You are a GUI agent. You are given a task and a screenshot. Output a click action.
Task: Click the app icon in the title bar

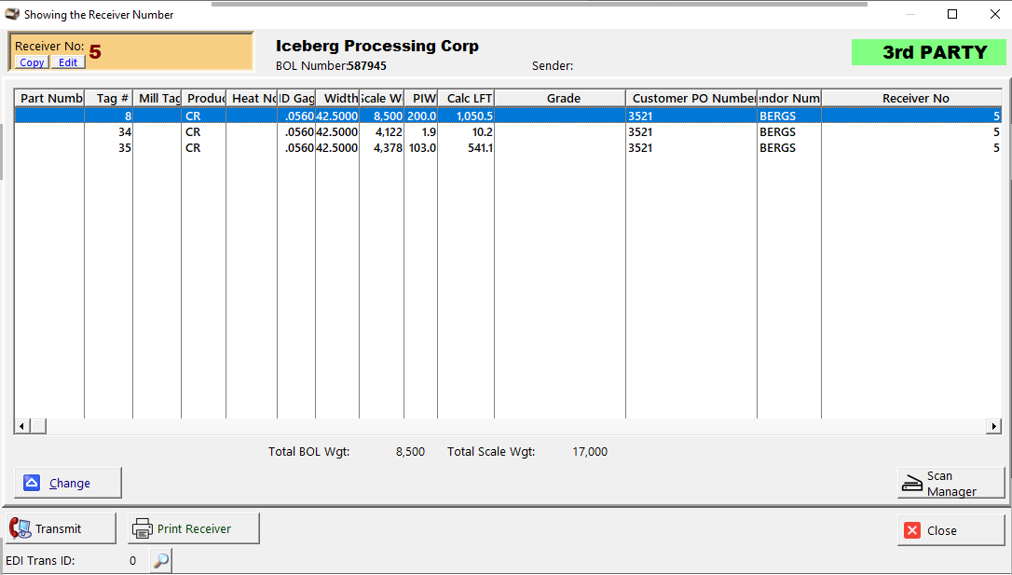tap(11, 14)
